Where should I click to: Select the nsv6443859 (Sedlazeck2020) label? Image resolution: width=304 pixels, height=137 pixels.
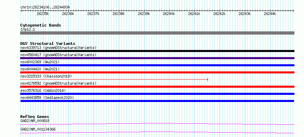(47, 98)
